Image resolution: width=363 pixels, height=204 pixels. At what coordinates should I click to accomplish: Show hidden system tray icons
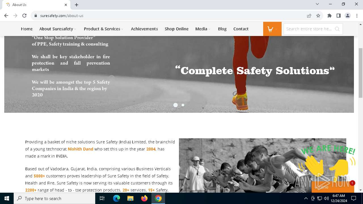(306, 198)
